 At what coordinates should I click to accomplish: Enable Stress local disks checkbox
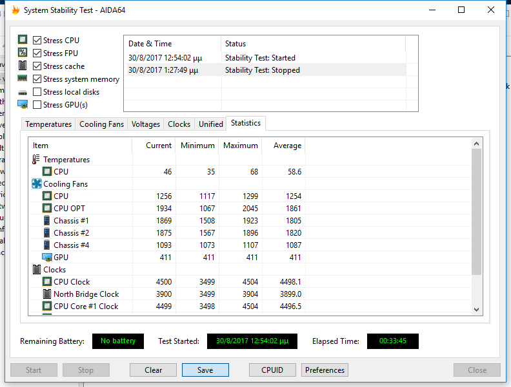[37, 92]
